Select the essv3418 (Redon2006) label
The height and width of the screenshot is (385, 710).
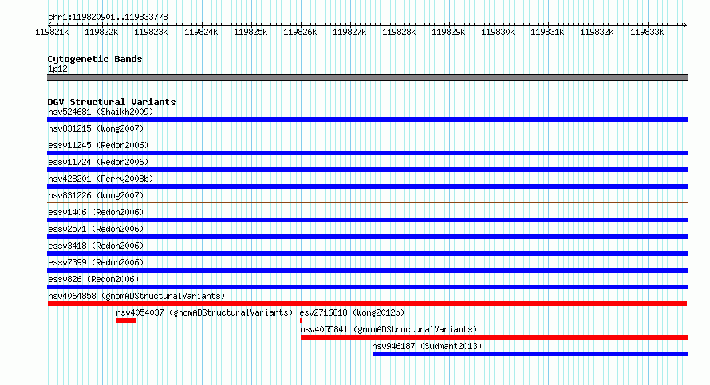point(96,246)
